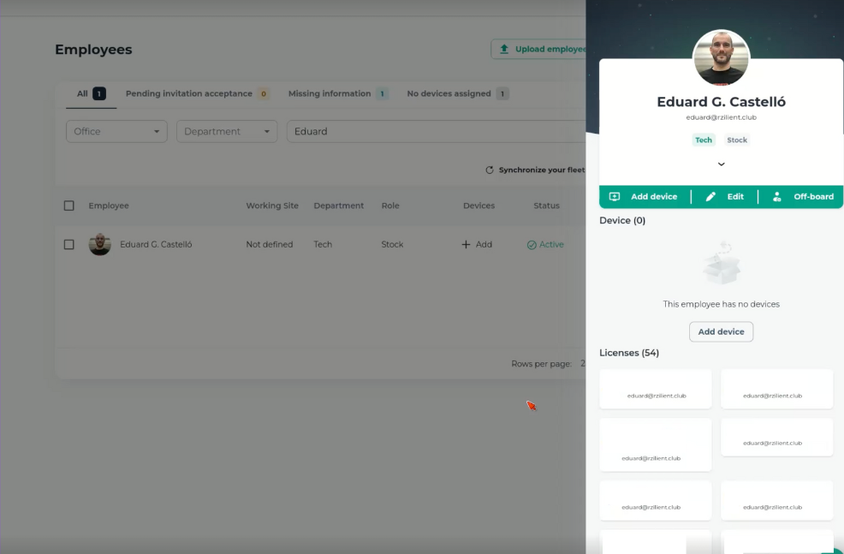844x554 pixels.
Task: Click Add device in the green action bar
Action: click(x=645, y=196)
